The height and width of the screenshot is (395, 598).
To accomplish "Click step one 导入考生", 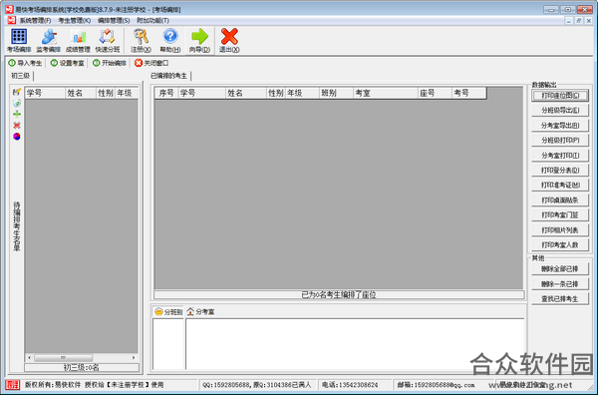I will click(x=25, y=63).
